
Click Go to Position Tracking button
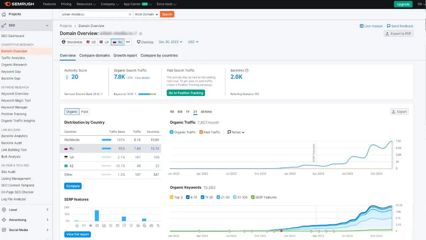[186, 93]
